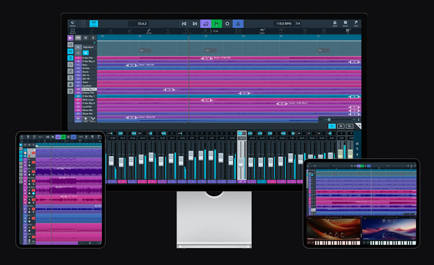Switch mixer size to M

pyautogui.click(x=341, y=126)
